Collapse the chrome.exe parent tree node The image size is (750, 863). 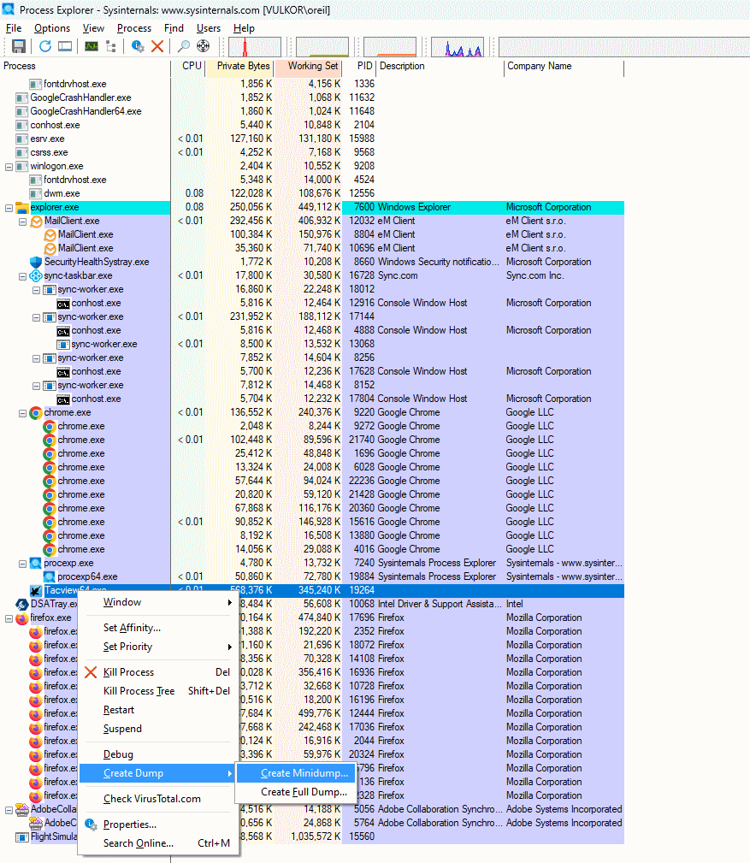tap(22, 413)
